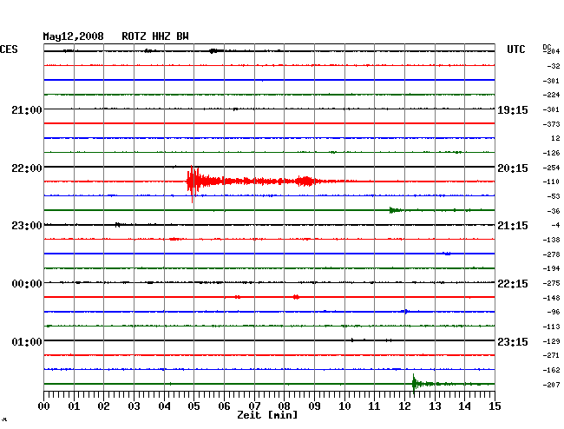Select the DC offset value -129
This screenshot has height=429, width=564.
(551, 341)
